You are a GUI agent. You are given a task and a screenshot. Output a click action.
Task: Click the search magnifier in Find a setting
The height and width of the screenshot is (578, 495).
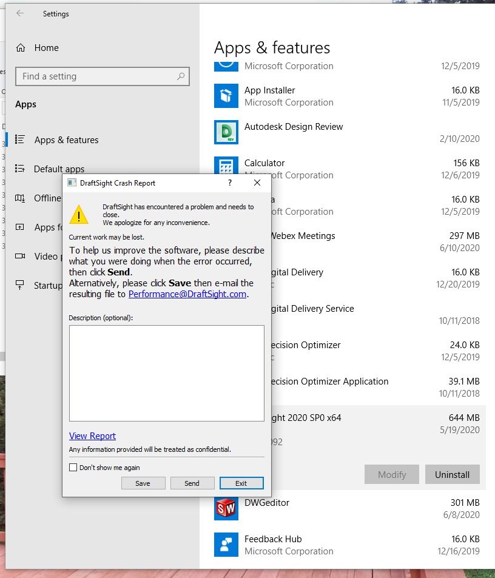[x=181, y=76]
